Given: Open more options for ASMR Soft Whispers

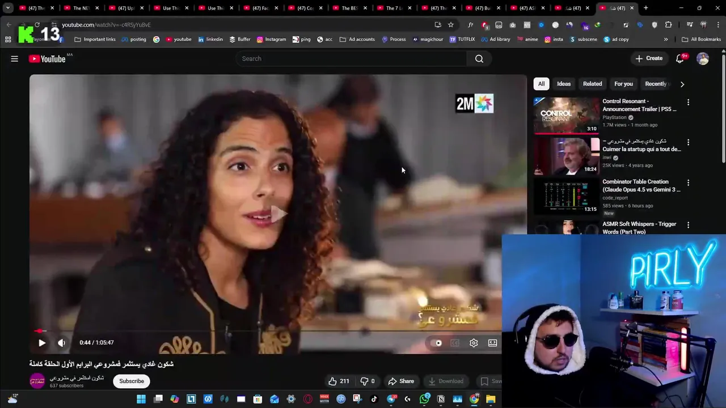Looking at the screenshot, I should pos(688,225).
